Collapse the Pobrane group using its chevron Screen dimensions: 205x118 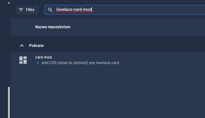tap(22, 46)
